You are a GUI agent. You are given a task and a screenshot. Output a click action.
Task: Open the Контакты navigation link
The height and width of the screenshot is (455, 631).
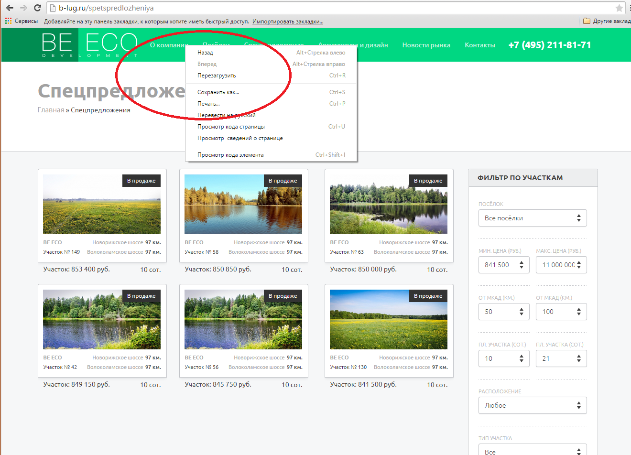pos(479,45)
